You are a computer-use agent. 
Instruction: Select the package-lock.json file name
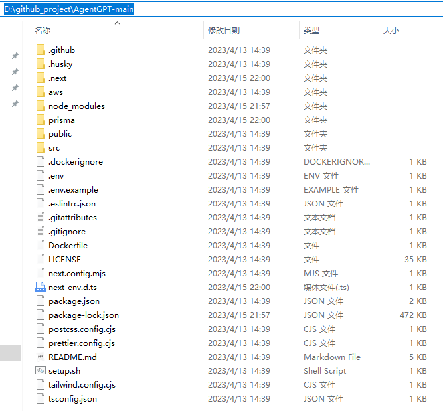tap(84, 315)
